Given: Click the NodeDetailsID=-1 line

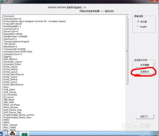Looking at the screenshot, I should point(12,26).
